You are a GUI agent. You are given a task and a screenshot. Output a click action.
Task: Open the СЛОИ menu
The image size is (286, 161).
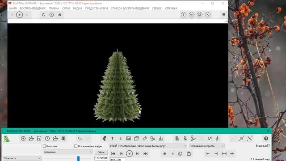66,8
